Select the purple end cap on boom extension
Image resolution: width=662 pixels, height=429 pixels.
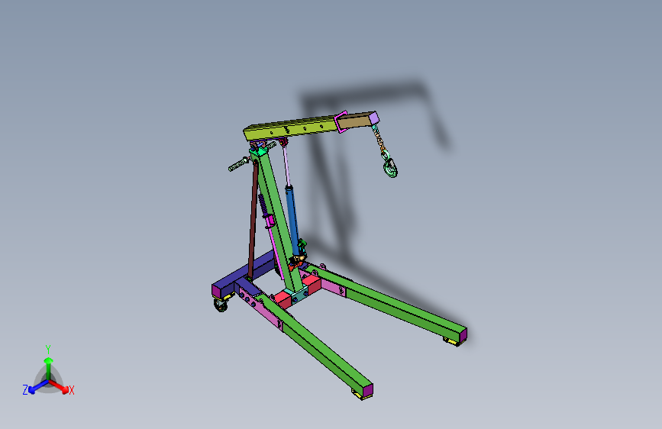374,118
